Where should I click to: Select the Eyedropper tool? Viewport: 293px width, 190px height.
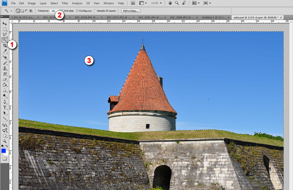click(5, 51)
